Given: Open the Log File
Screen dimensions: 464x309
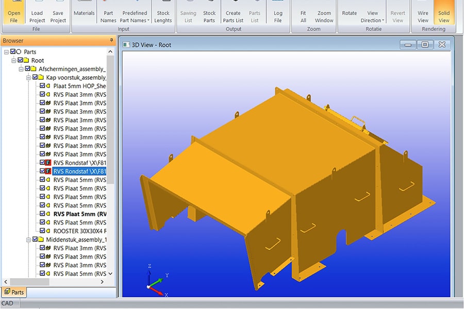Looking at the screenshot, I should [277, 12].
